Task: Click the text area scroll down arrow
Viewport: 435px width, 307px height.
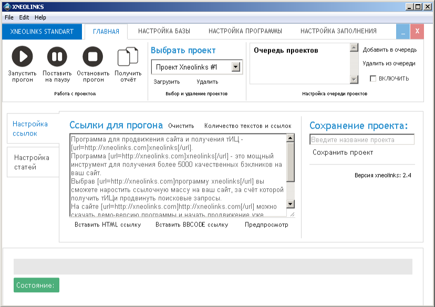Action: [x=291, y=204]
